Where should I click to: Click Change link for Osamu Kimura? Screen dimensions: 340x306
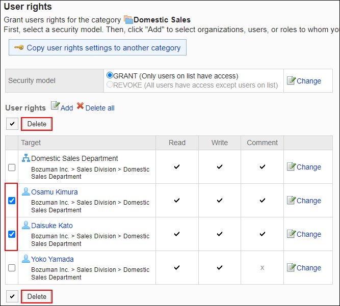(309, 201)
